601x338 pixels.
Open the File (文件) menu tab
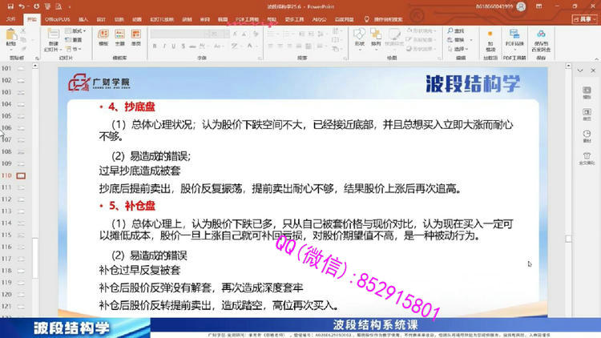pos(11,19)
